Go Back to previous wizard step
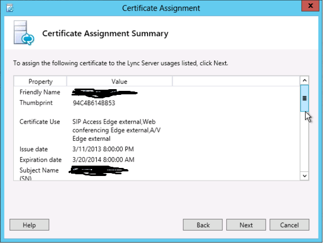 point(203,225)
